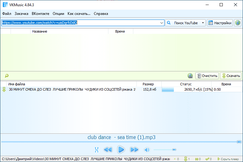Go to previous track
The height and width of the screenshot is (162, 243).
[x=108, y=150]
